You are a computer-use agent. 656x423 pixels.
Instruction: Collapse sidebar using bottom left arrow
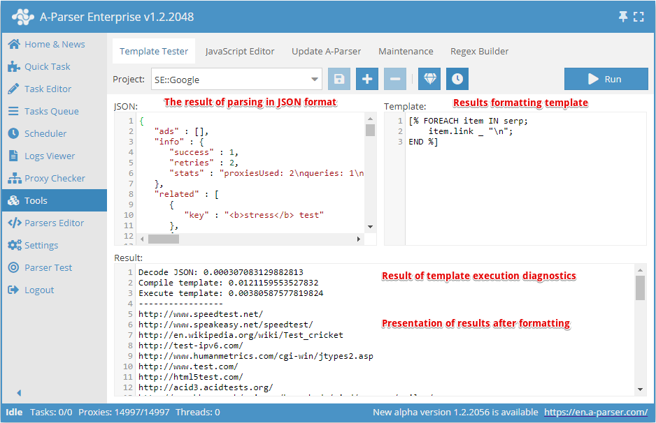point(19,393)
